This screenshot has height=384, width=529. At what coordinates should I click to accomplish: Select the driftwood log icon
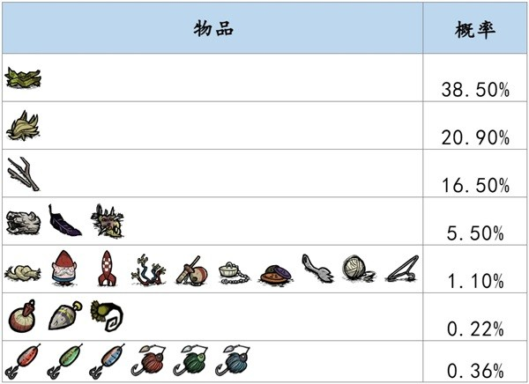pos(23,223)
